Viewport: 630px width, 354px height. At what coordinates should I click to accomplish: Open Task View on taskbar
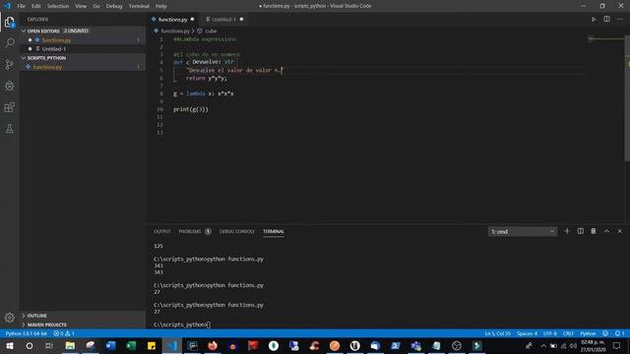49,346
